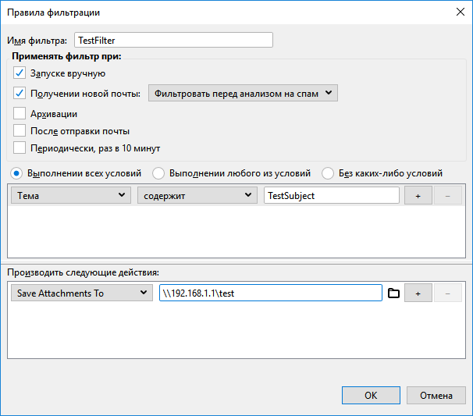This screenshot has height=416, width=473.
Task: Remove the Тема condition row with minus
Action: (x=448, y=195)
